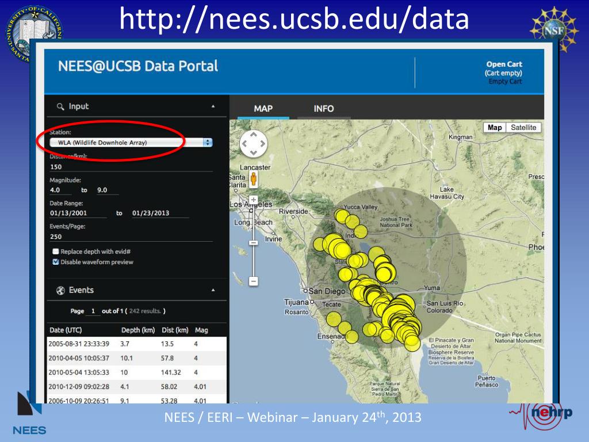This screenshot has width=589, height=442.
Task: Click the Yuma label on map
Action: point(432,288)
